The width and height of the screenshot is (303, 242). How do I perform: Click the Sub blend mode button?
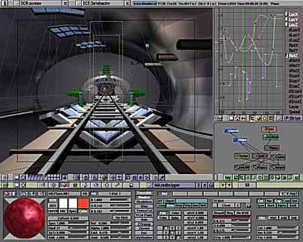[x=294, y=218]
